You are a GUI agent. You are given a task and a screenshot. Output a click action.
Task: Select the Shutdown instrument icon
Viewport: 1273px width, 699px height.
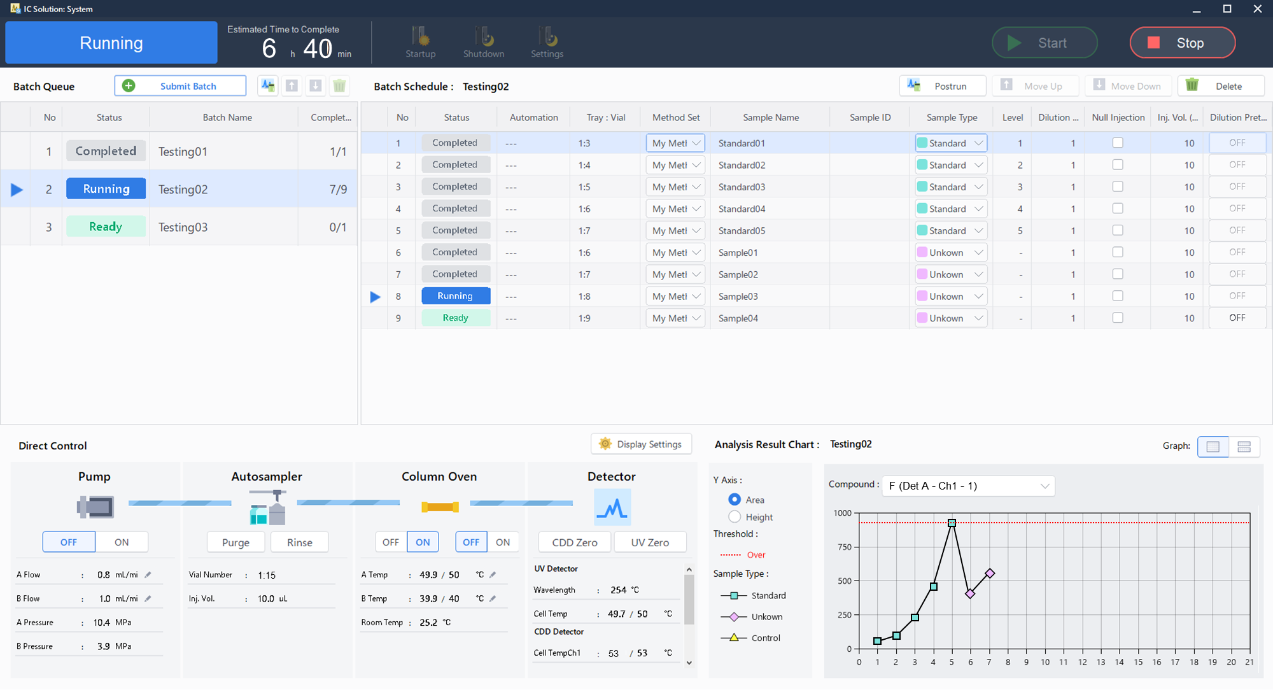click(484, 37)
